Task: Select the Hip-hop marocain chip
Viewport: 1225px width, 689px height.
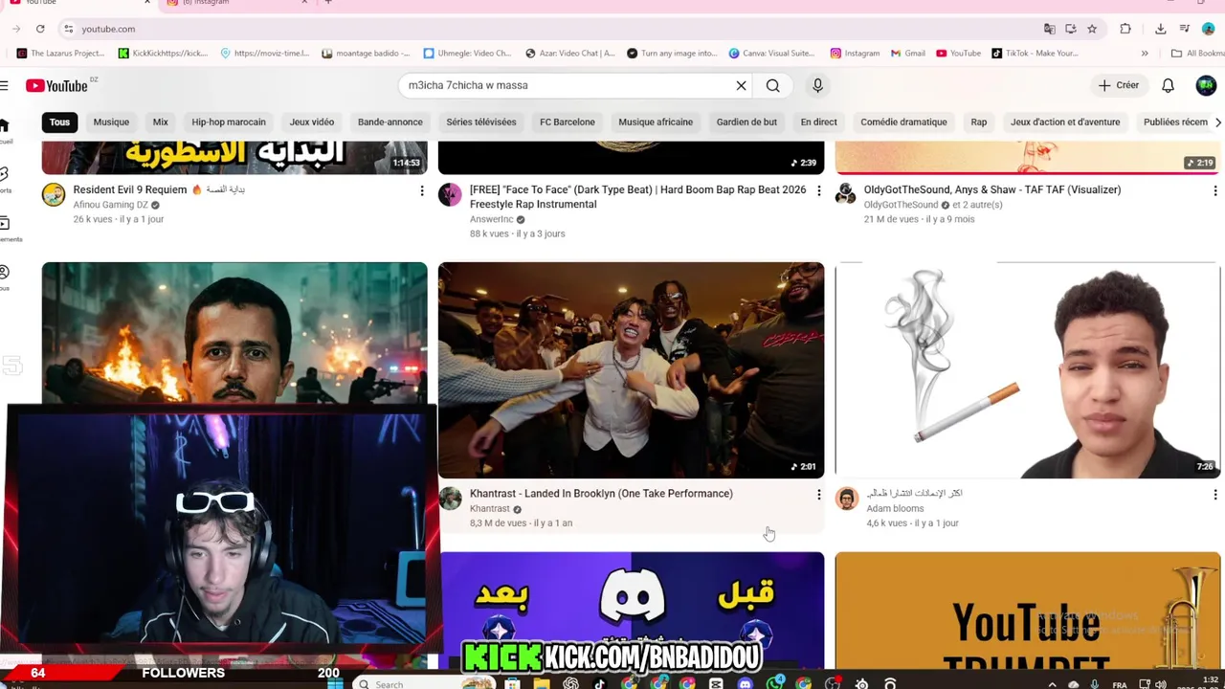Action: click(229, 122)
